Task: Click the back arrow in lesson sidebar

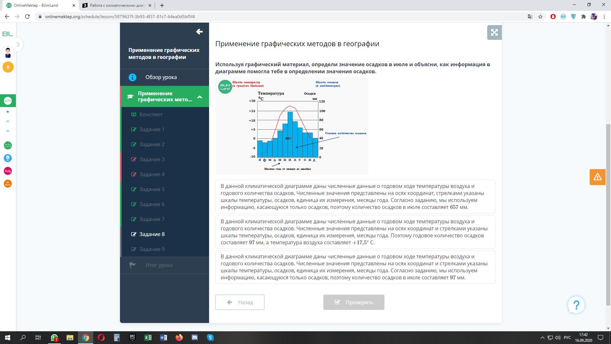Action: point(200,32)
